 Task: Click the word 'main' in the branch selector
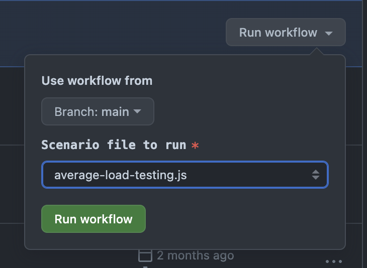tap(115, 112)
